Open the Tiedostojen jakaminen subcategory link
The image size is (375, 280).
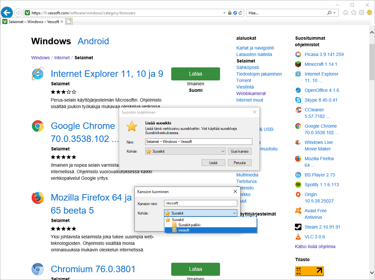point(259,74)
